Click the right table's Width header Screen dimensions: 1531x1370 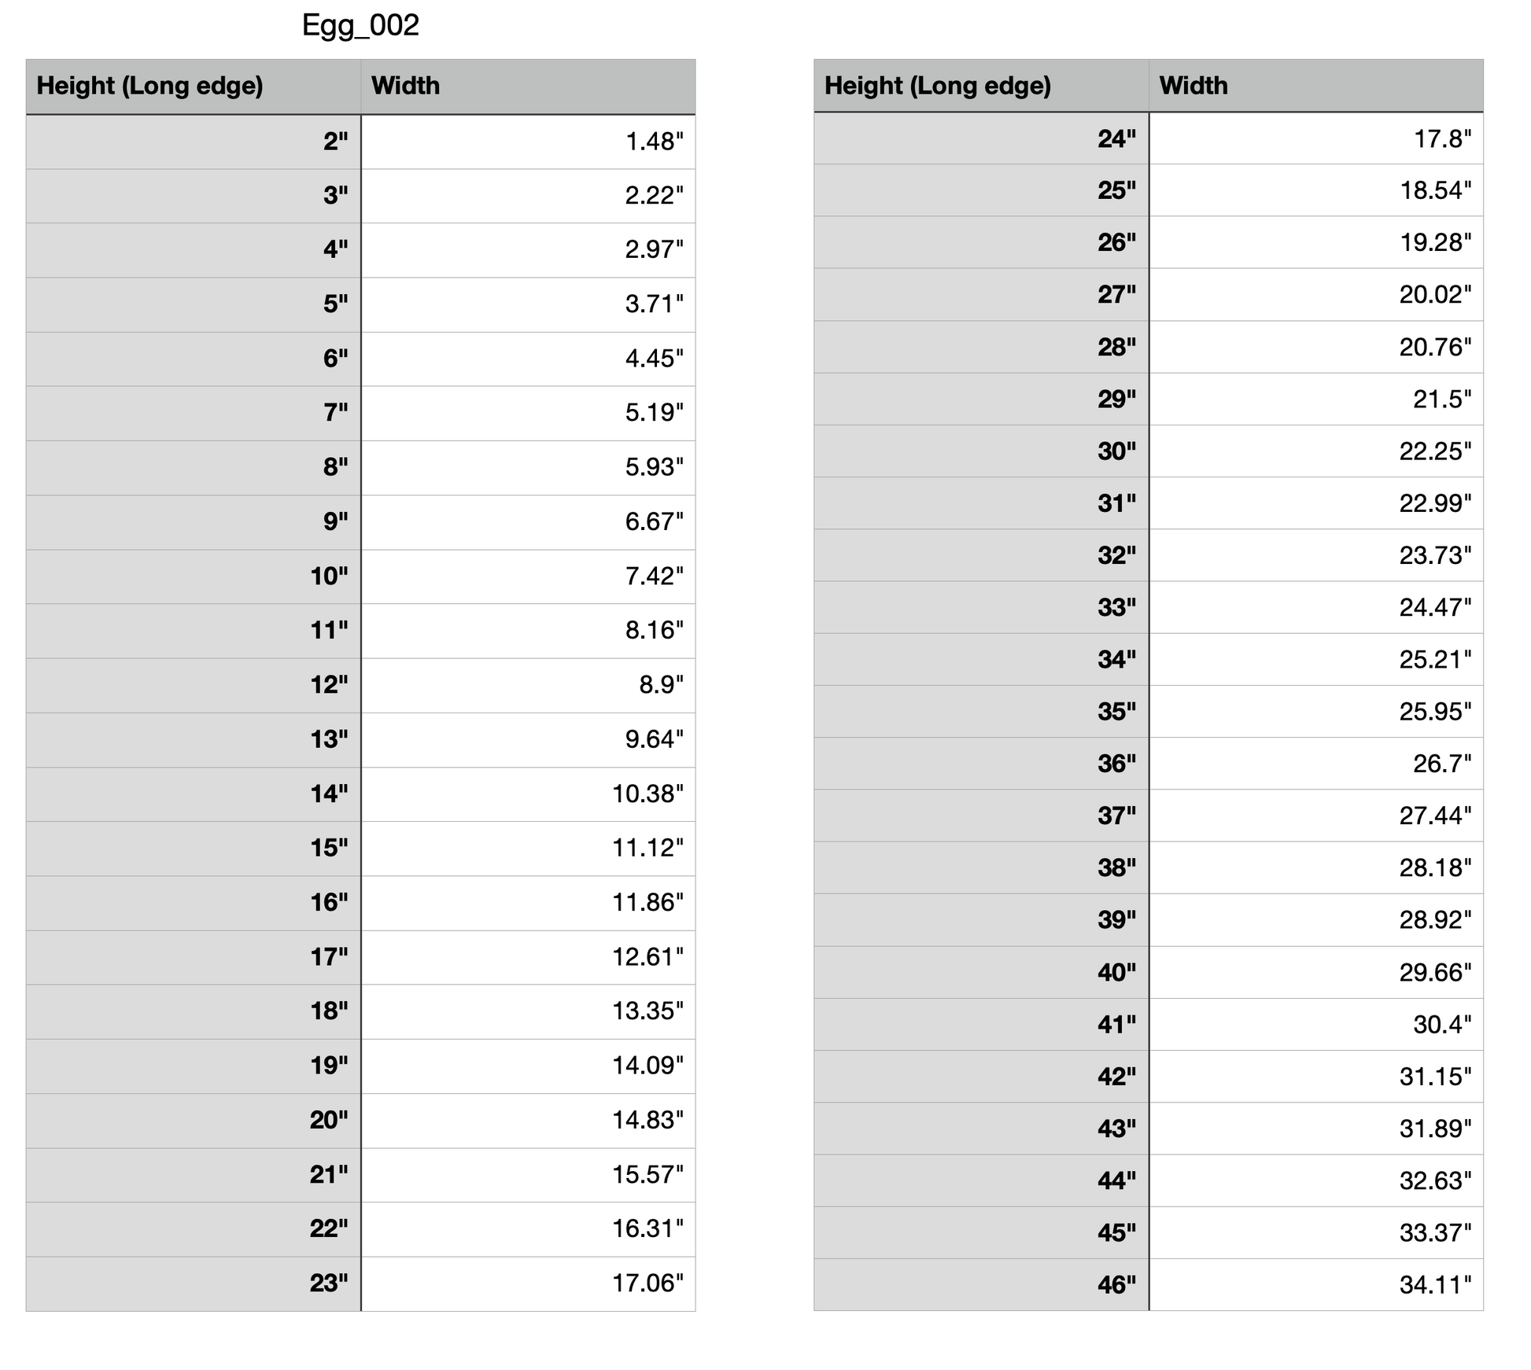pos(1316,85)
